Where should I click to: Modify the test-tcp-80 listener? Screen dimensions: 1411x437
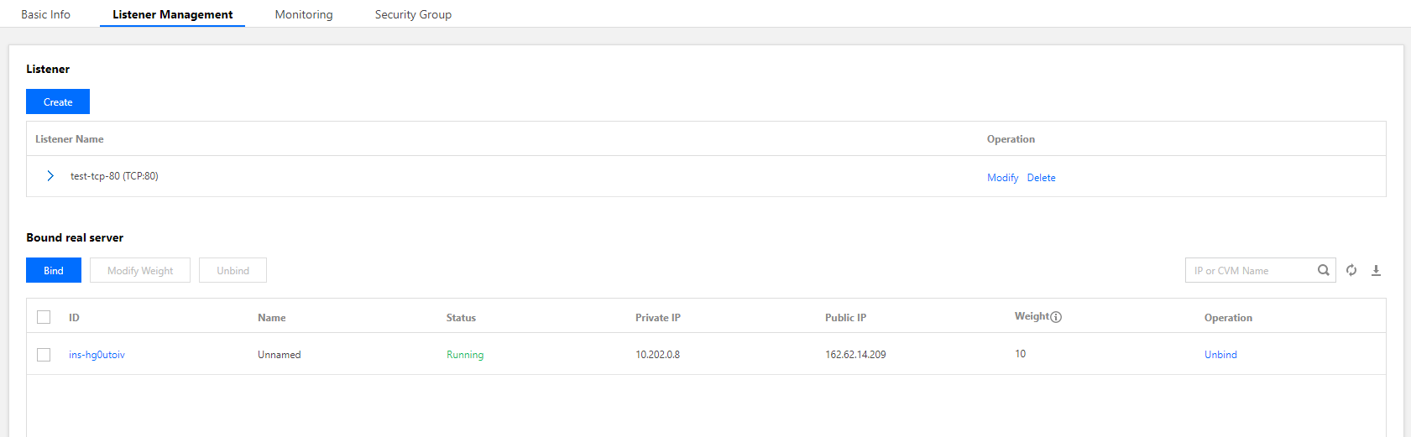tap(1002, 178)
